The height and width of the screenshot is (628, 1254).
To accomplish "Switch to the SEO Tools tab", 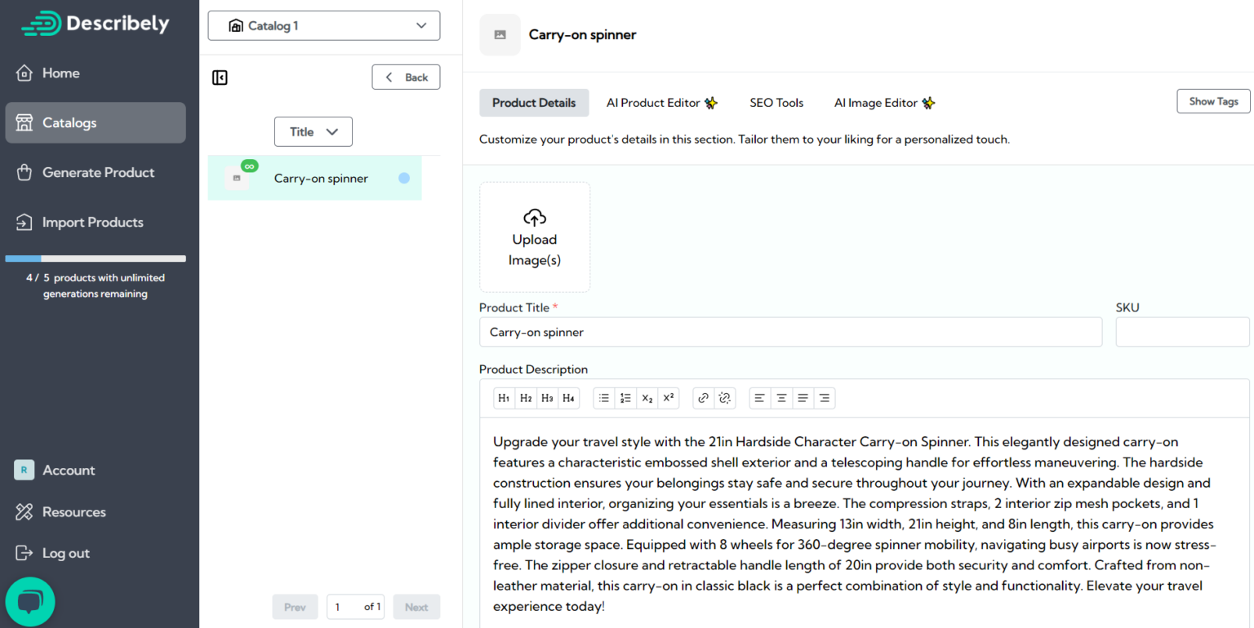I will coord(776,103).
